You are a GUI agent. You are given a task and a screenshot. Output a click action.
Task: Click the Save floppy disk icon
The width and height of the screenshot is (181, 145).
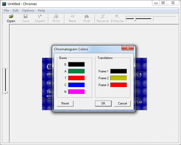pyautogui.click(x=26, y=16)
